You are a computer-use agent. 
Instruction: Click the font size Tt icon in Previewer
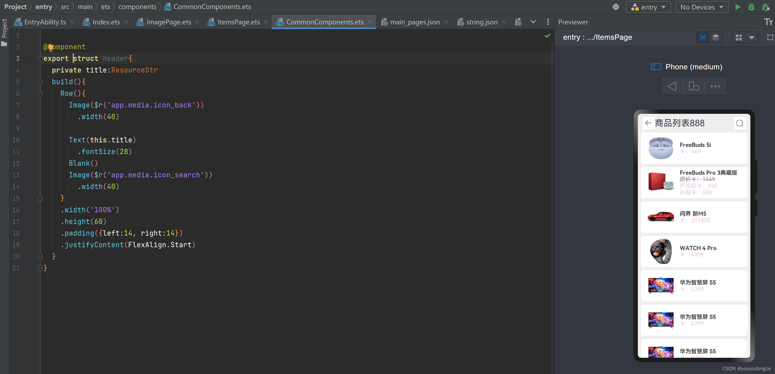tap(768, 22)
